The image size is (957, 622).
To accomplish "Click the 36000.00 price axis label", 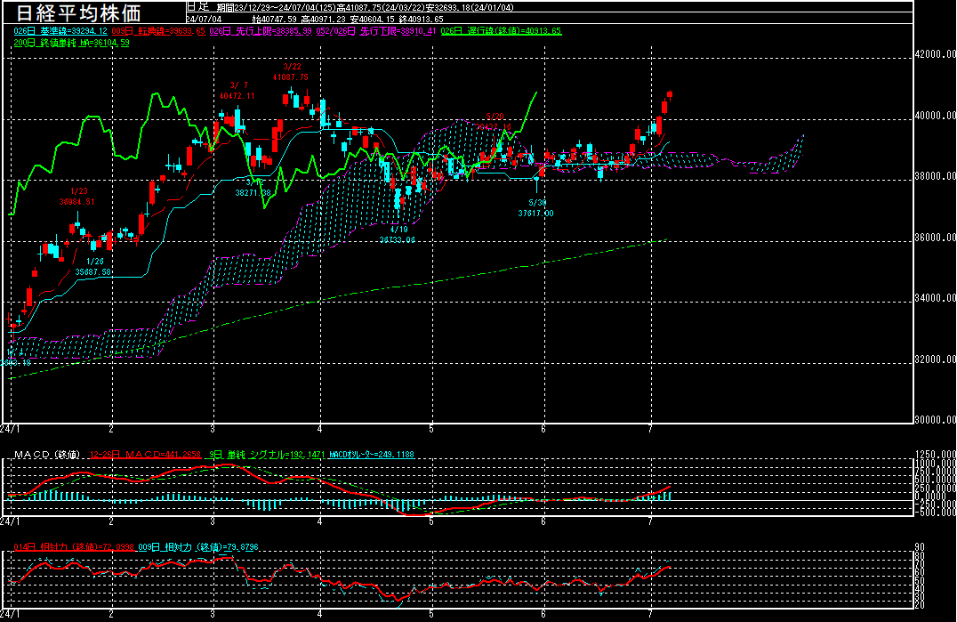I will coord(935,238).
